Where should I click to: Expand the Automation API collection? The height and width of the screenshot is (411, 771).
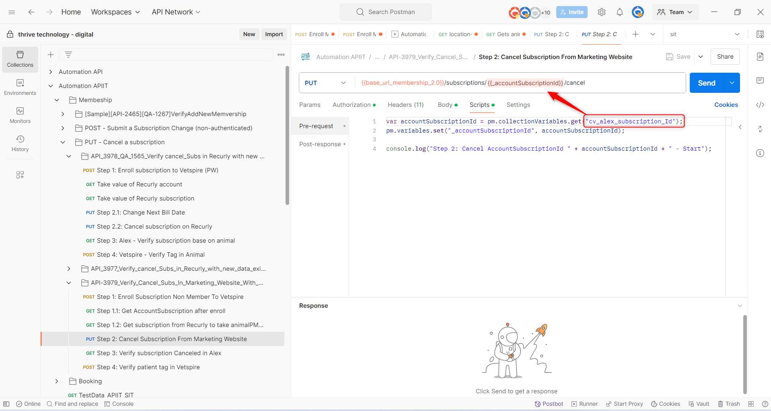(x=51, y=72)
